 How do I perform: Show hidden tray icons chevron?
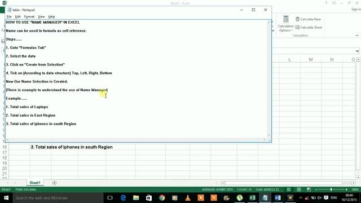[x=301, y=198]
